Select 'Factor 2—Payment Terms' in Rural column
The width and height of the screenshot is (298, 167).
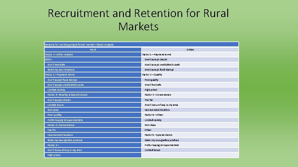point(93,75)
